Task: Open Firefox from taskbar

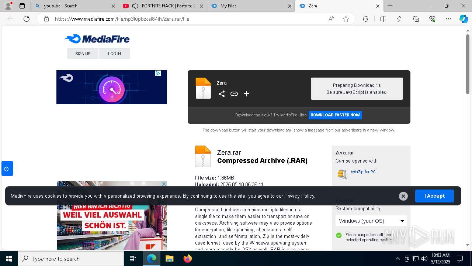Action: [x=187, y=259]
